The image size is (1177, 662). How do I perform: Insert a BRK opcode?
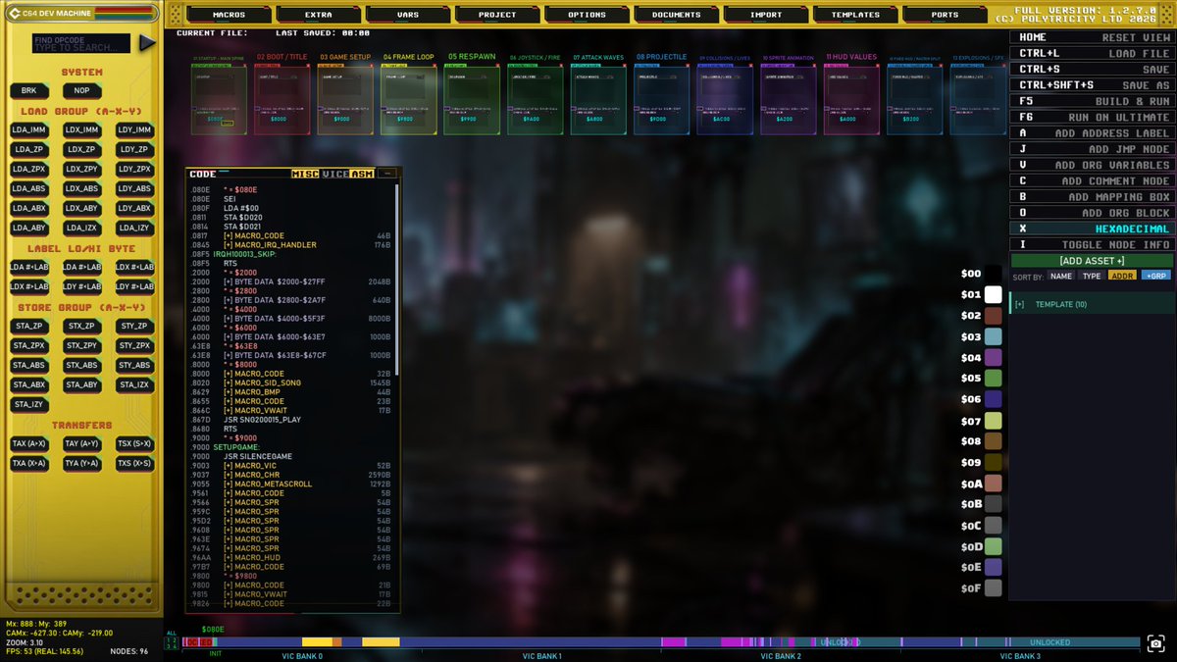tap(28, 90)
